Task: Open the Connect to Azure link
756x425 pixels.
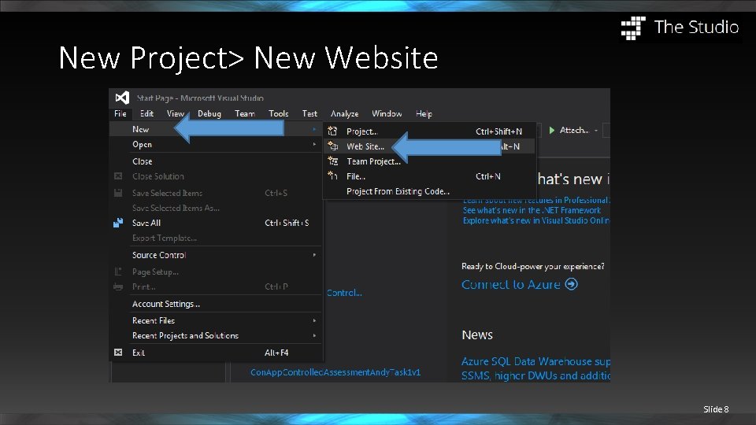Action: click(511, 284)
